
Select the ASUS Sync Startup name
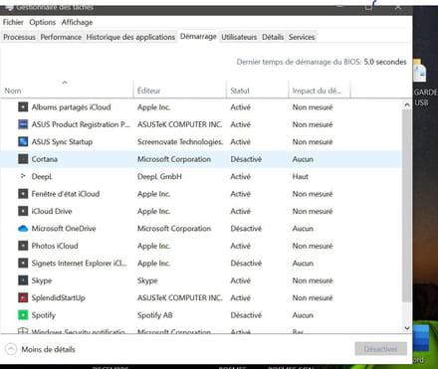pyautogui.click(x=62, y=141)
